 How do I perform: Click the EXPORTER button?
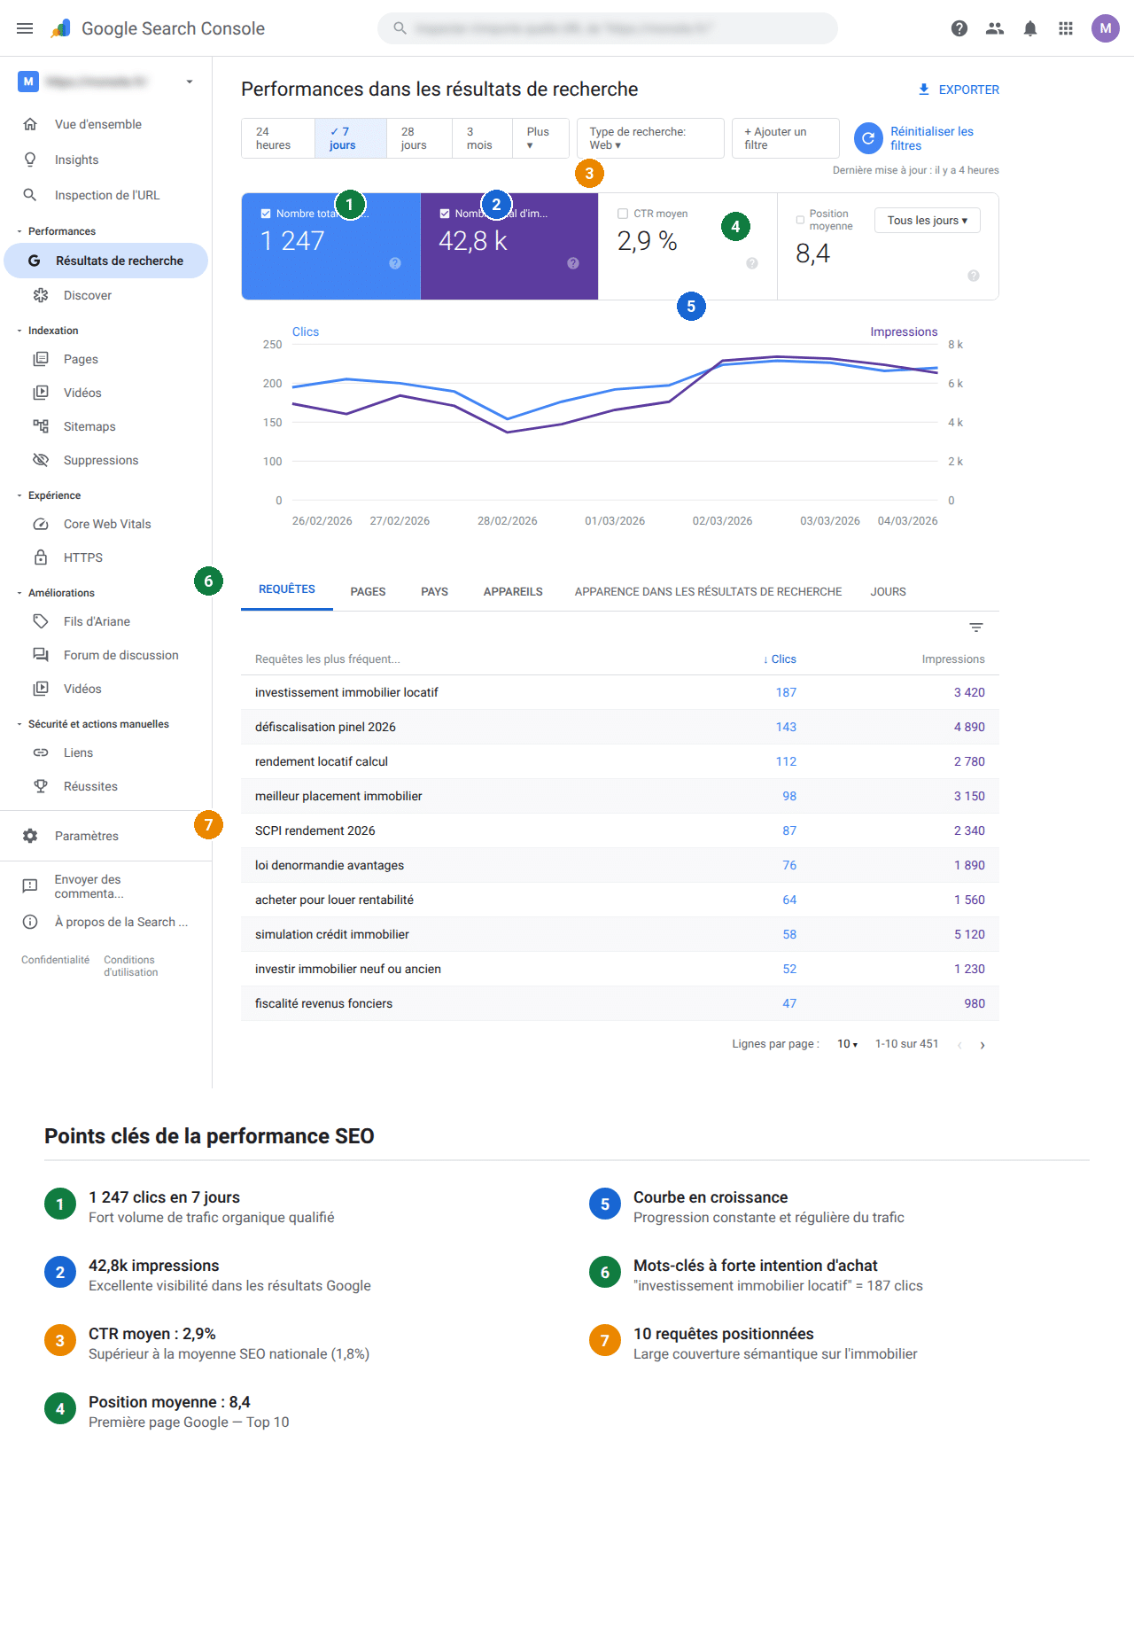pos(959,90)
